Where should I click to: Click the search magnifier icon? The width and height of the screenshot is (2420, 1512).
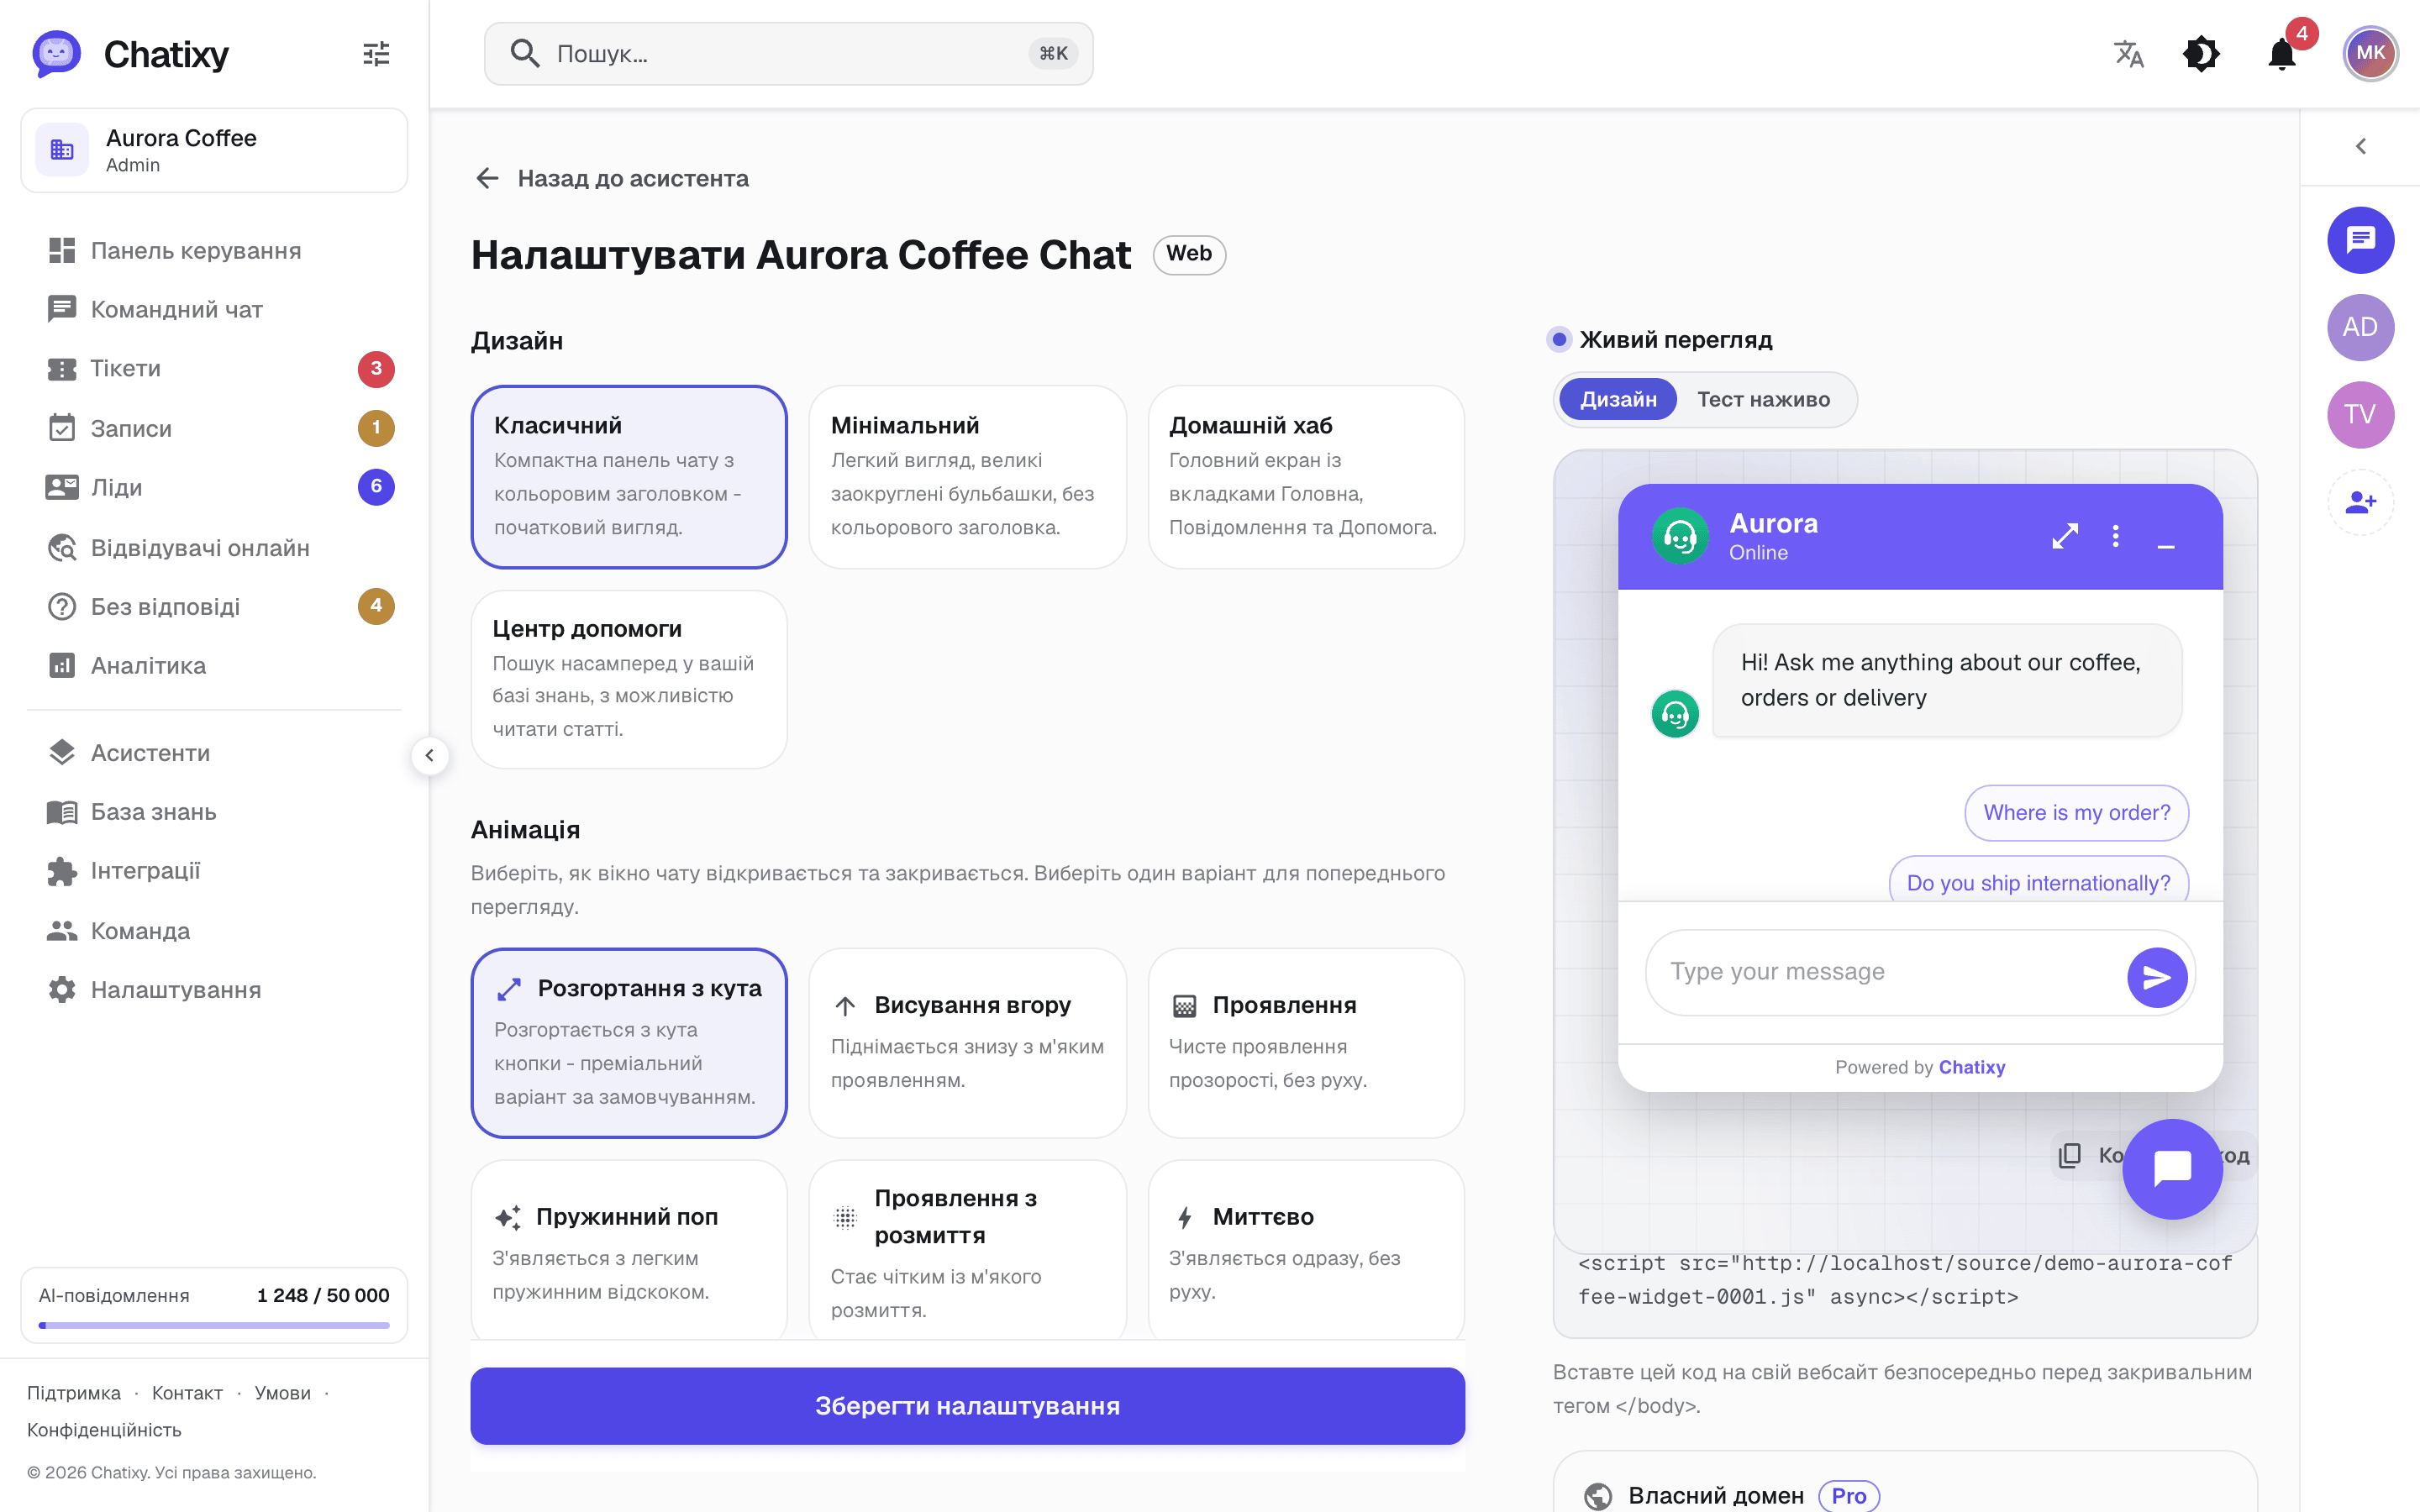tap(525, 53)
